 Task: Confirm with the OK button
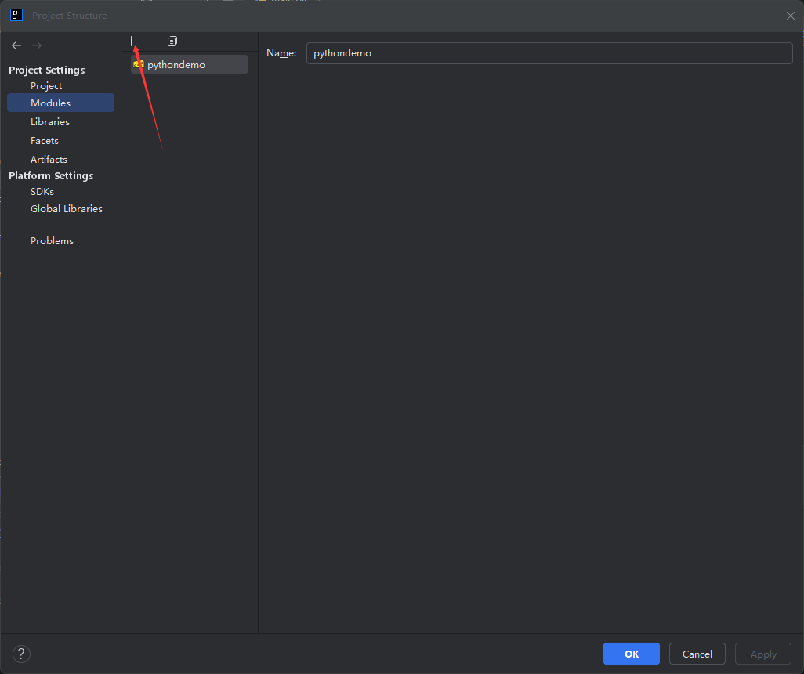click(631, 654)
